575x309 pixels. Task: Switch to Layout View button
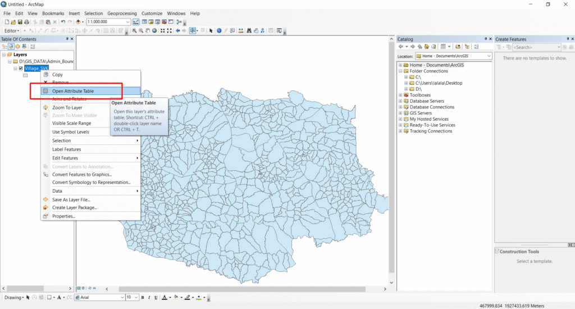[x=83, y=288]
